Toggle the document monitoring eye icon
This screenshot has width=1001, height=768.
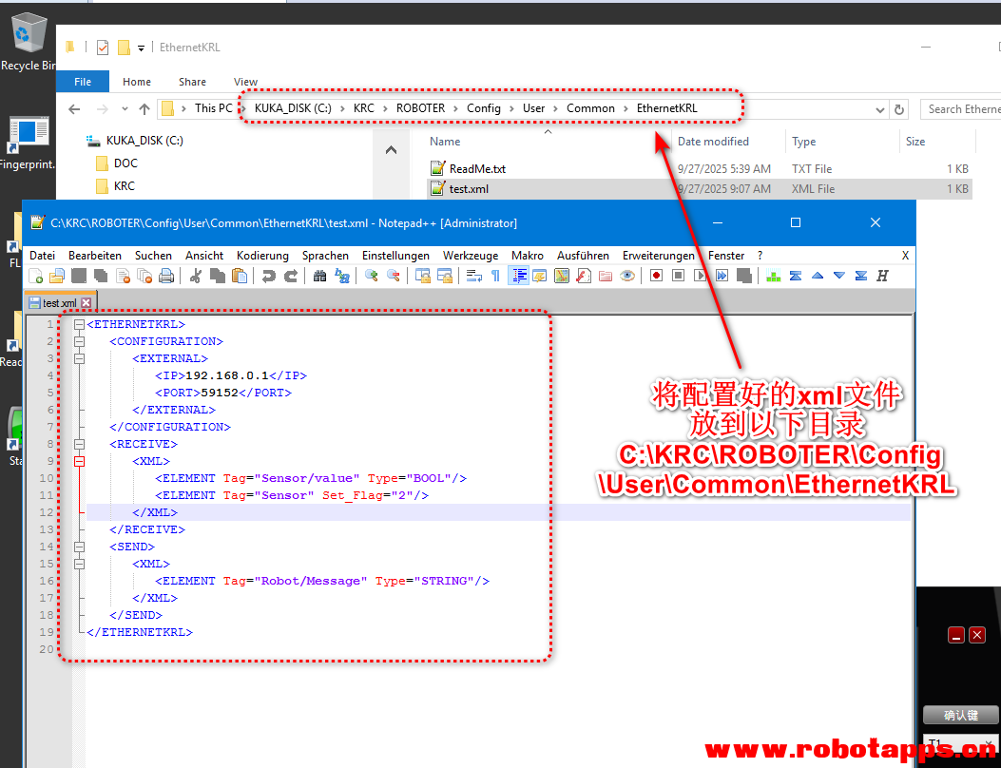[627, 276]
